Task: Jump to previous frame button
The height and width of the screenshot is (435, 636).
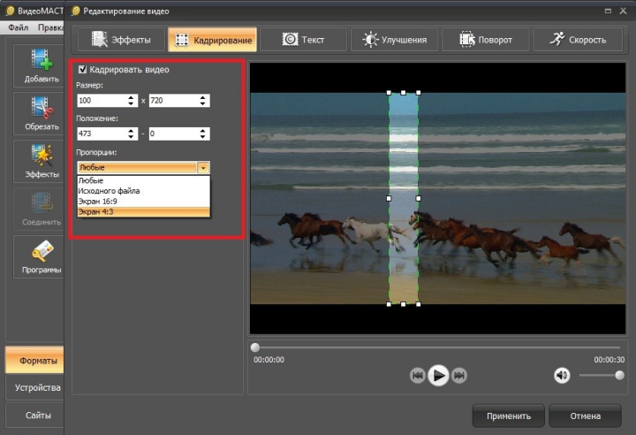Action: pos(418,376)
